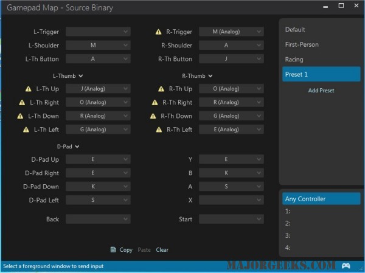
Task: Open the L-Th Up mapping dropdown
Action: pos(98,89)
